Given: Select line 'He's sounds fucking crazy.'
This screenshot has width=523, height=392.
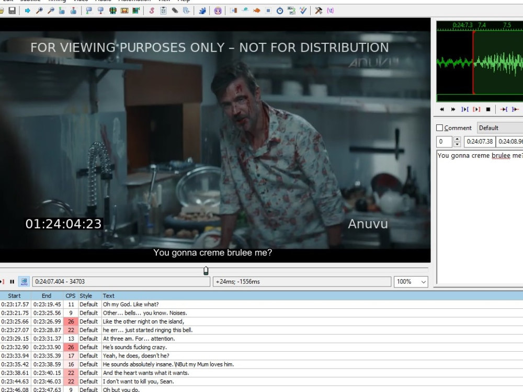Looking at the screenshot, I should (261, 347).
